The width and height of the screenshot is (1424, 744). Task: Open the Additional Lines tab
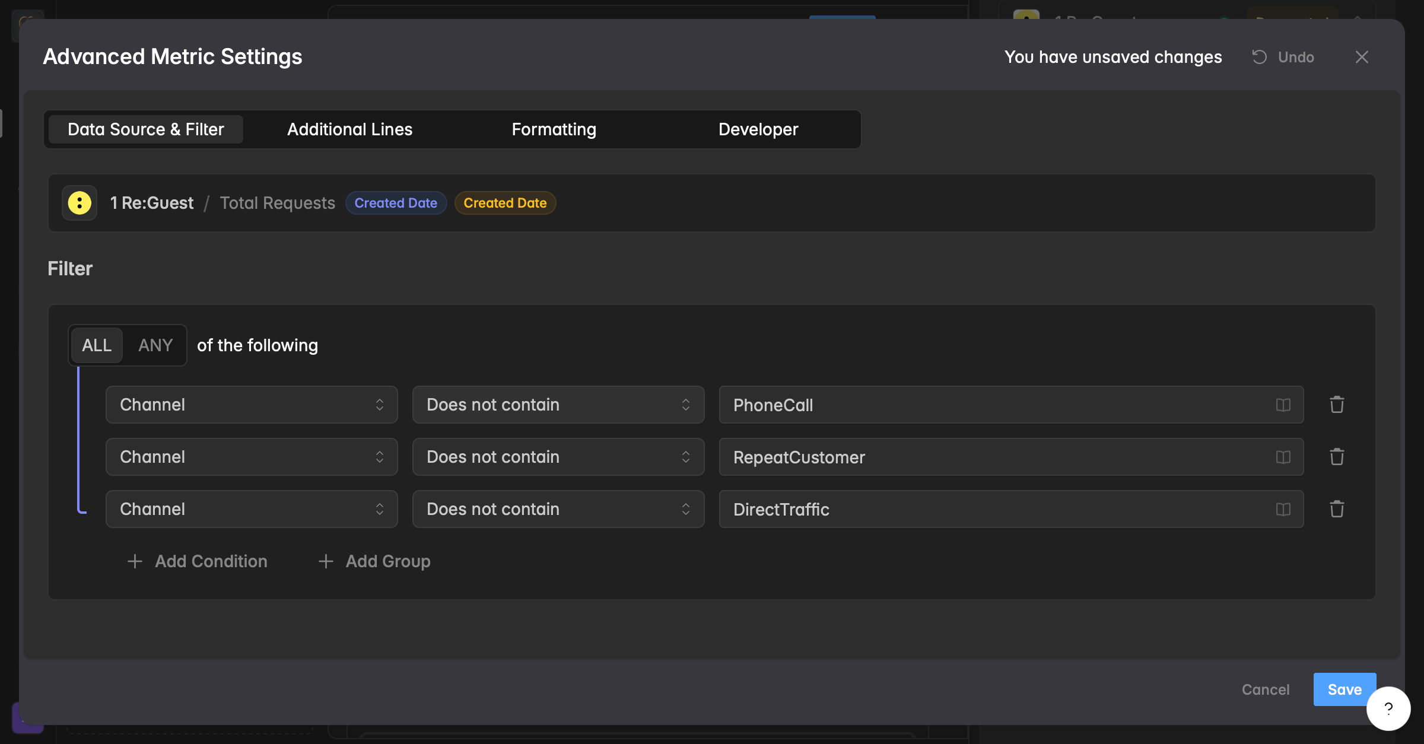point(350,129)
